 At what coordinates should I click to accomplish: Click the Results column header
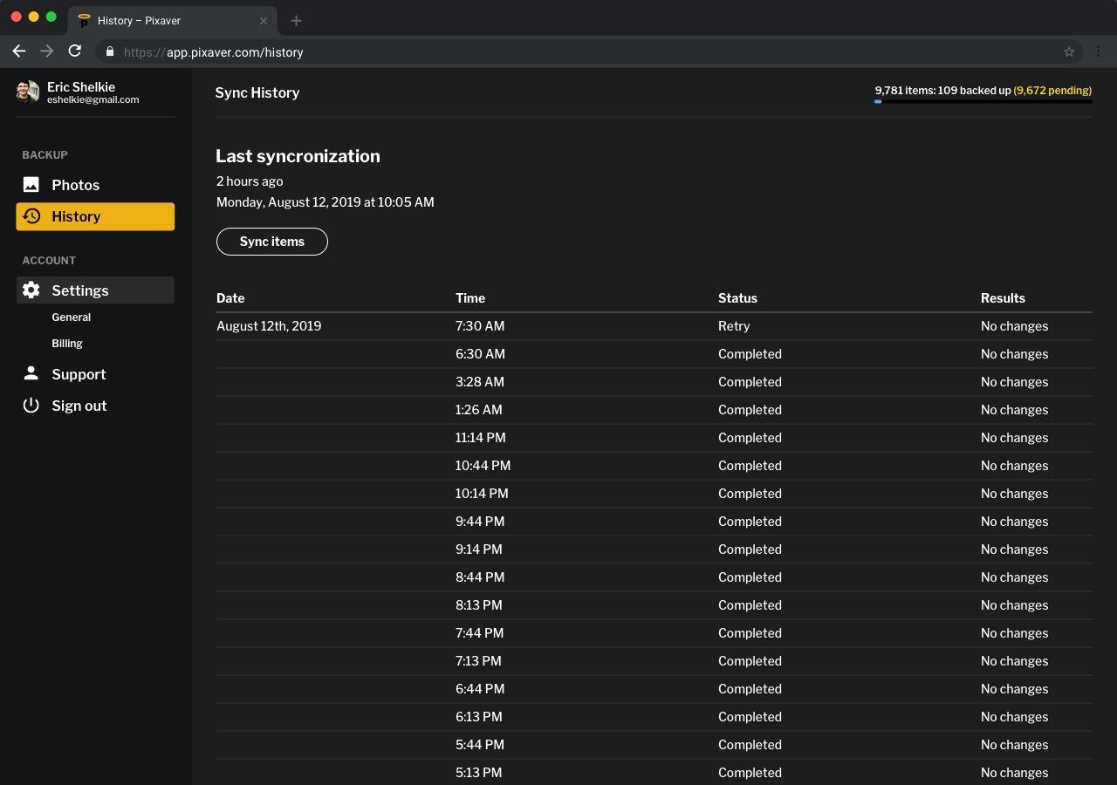pos(1003,298)
